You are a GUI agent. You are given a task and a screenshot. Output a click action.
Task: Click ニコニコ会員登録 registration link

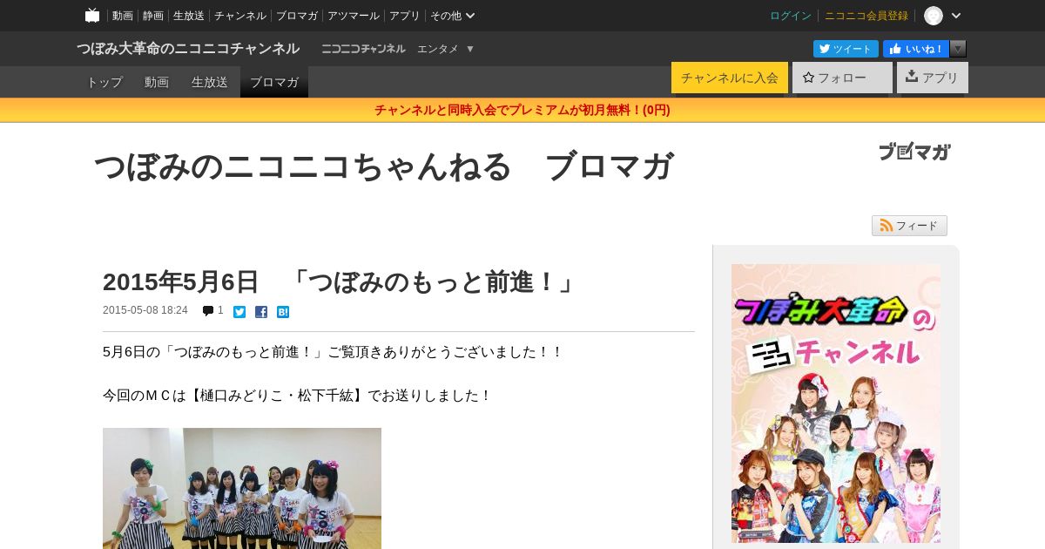[866, 16]
